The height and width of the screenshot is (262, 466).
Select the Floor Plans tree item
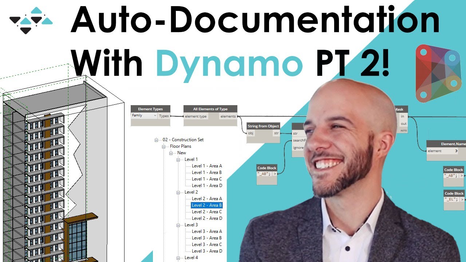[x=181, y=146]
